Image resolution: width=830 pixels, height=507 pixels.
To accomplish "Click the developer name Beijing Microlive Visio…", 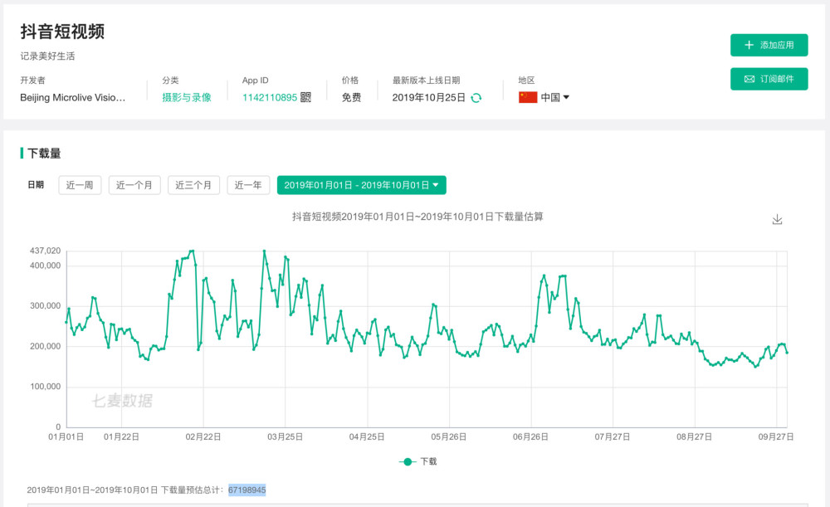I will (73, 97).
